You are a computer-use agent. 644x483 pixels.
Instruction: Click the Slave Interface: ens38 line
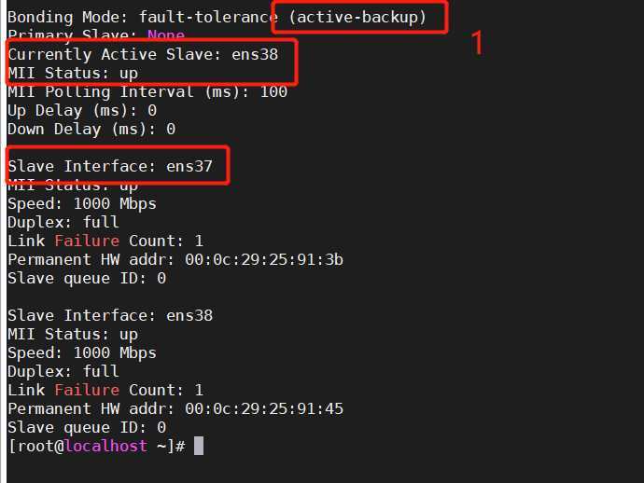(x=110, y=315)
